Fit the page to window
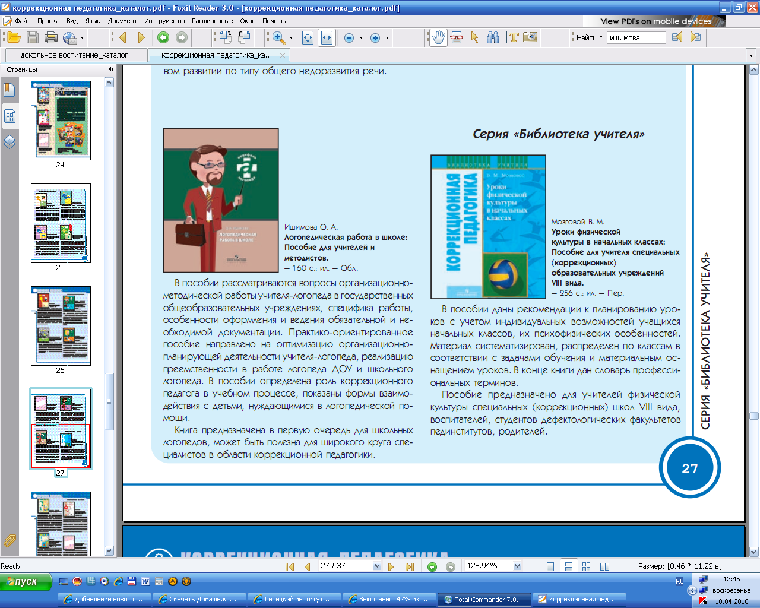The width and height of the screenshot is (760, 608). tap(308, 37)
